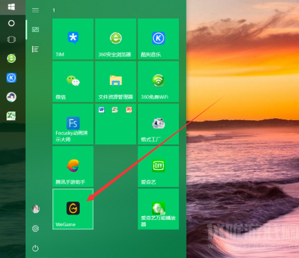Open the 腾讯手游助手 tile
Viewport: 299px width, 258px height.
(x=73, y=166)
